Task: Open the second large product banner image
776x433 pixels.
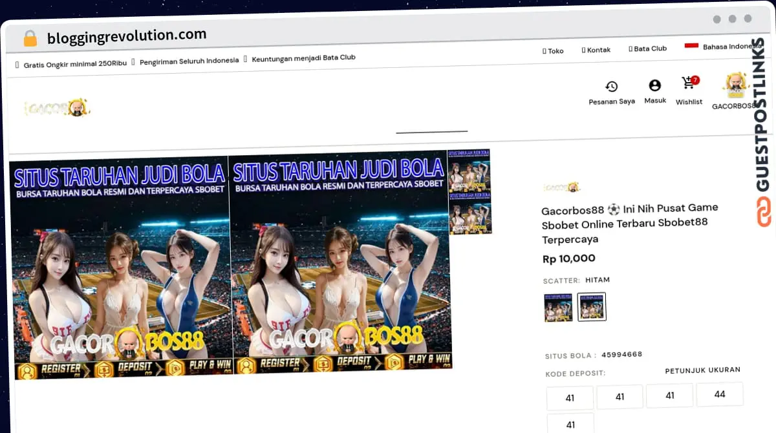Action: (340, 263)
